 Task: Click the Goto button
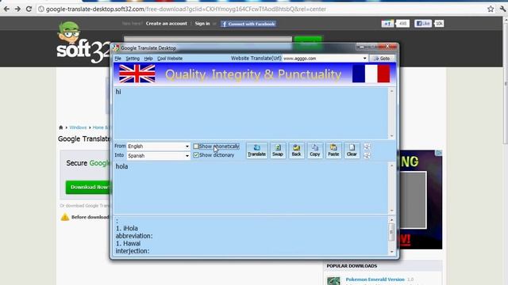point(382,59)
